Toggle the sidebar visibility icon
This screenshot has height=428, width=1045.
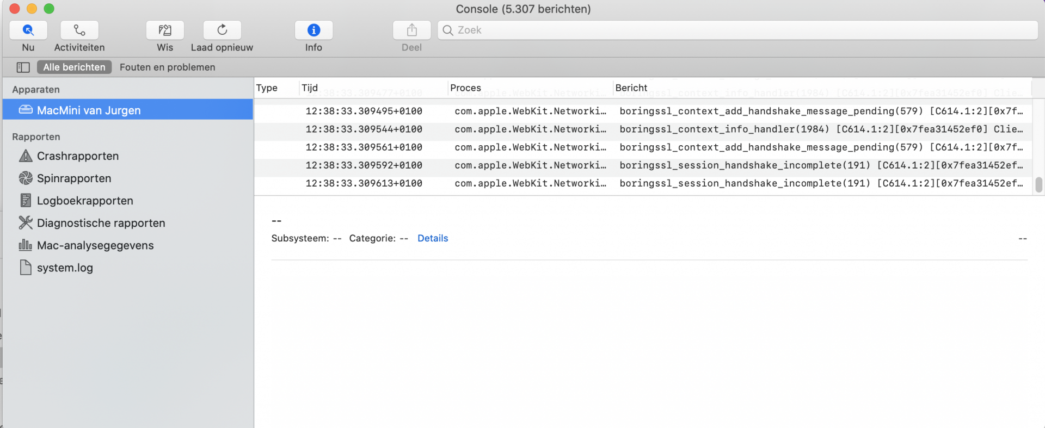pos(23,67)
